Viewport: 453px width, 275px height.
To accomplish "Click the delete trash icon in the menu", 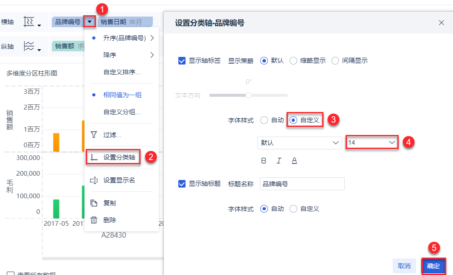I will click(x=94, y=220).
